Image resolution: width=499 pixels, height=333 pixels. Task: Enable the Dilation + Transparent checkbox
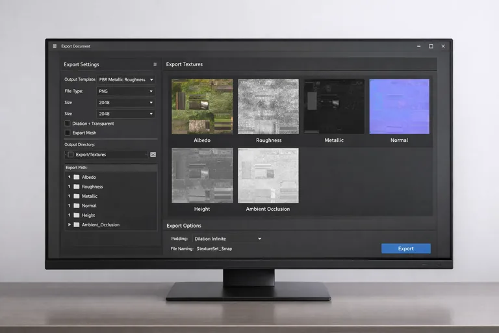coord(67,124)
